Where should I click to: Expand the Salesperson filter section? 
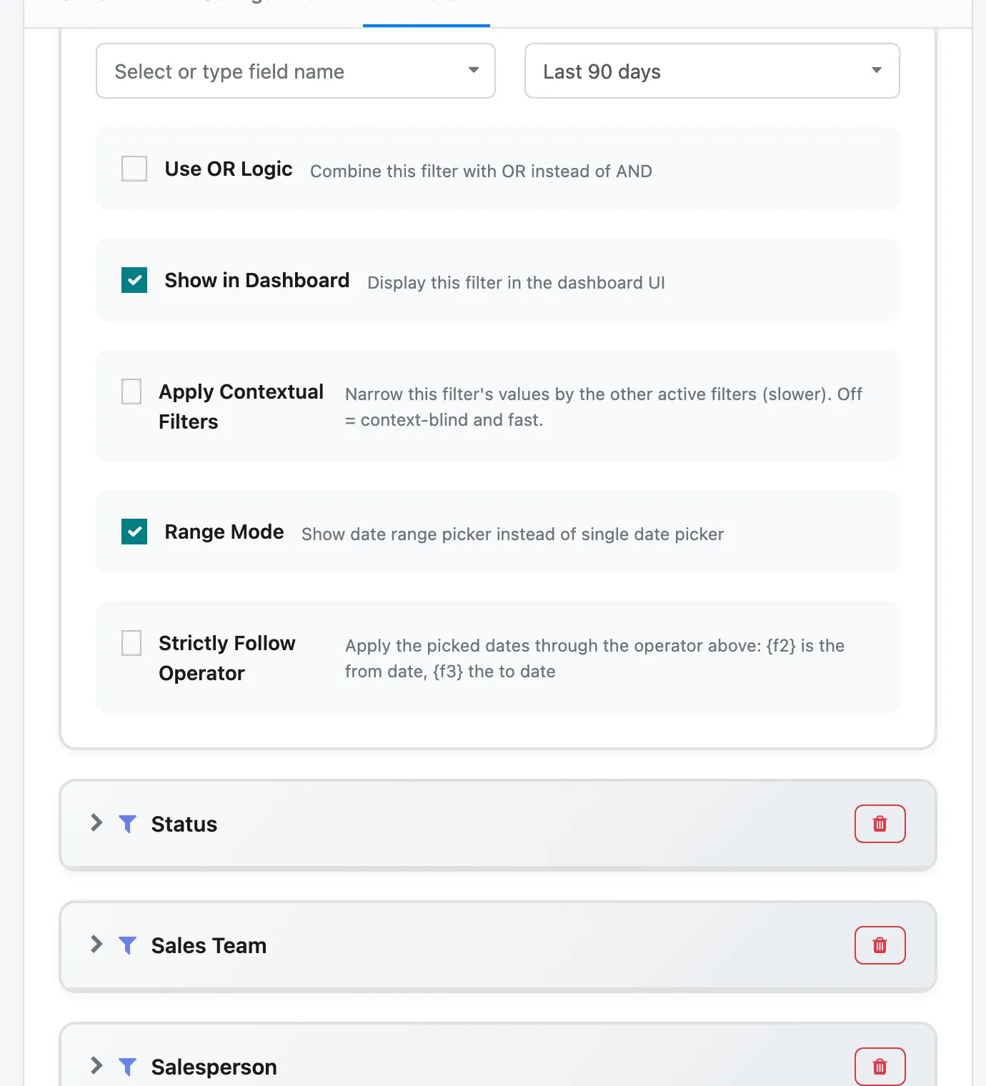tap(96, 1066)
